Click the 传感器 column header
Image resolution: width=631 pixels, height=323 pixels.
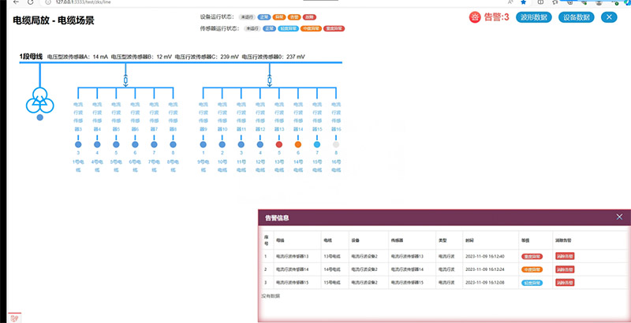click(398, 240)
